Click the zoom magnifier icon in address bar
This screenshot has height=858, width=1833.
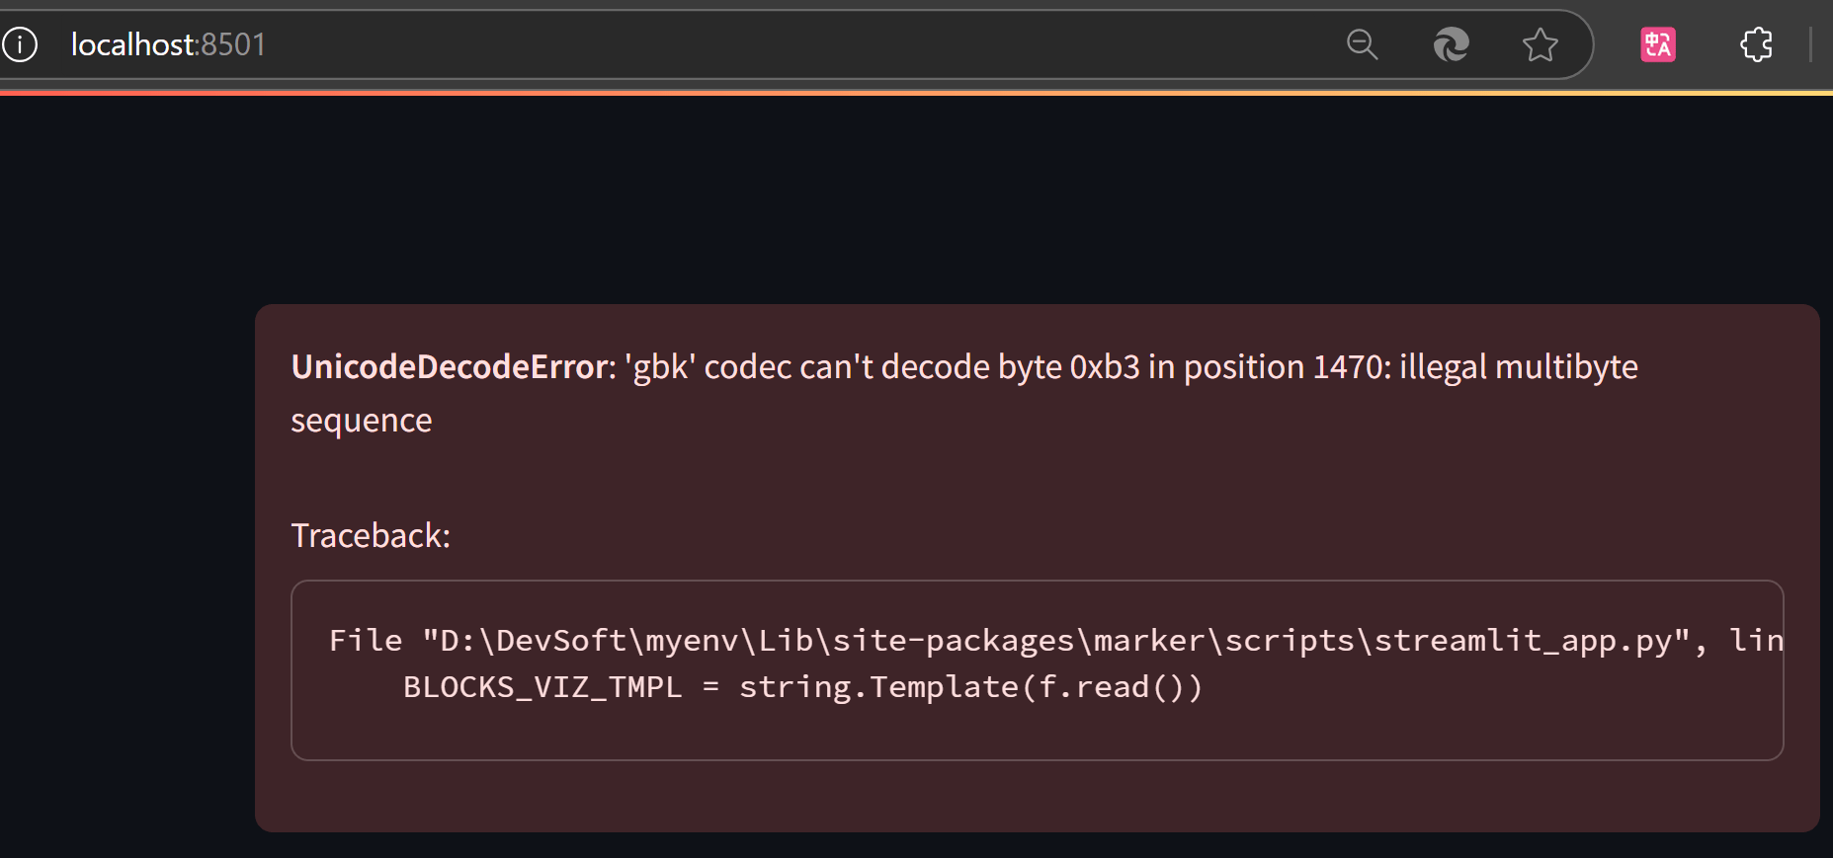point(1362,44)
